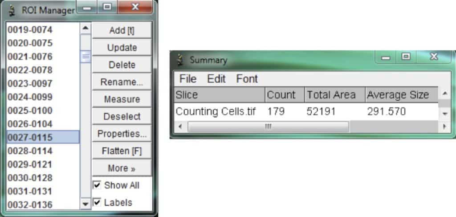Select ROI 0019-0074
The image size is (456, 217).
[x=43, y=29]
